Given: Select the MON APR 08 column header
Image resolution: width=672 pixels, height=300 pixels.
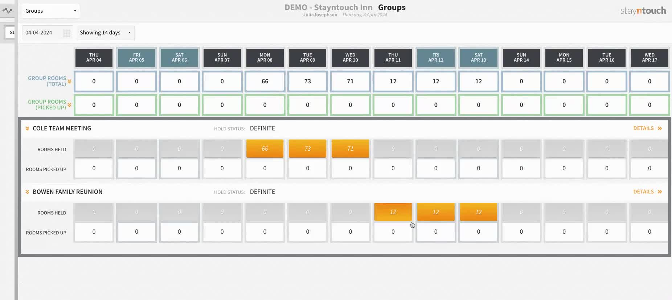Looking at the screenshot, I should [x=265, y=58].
